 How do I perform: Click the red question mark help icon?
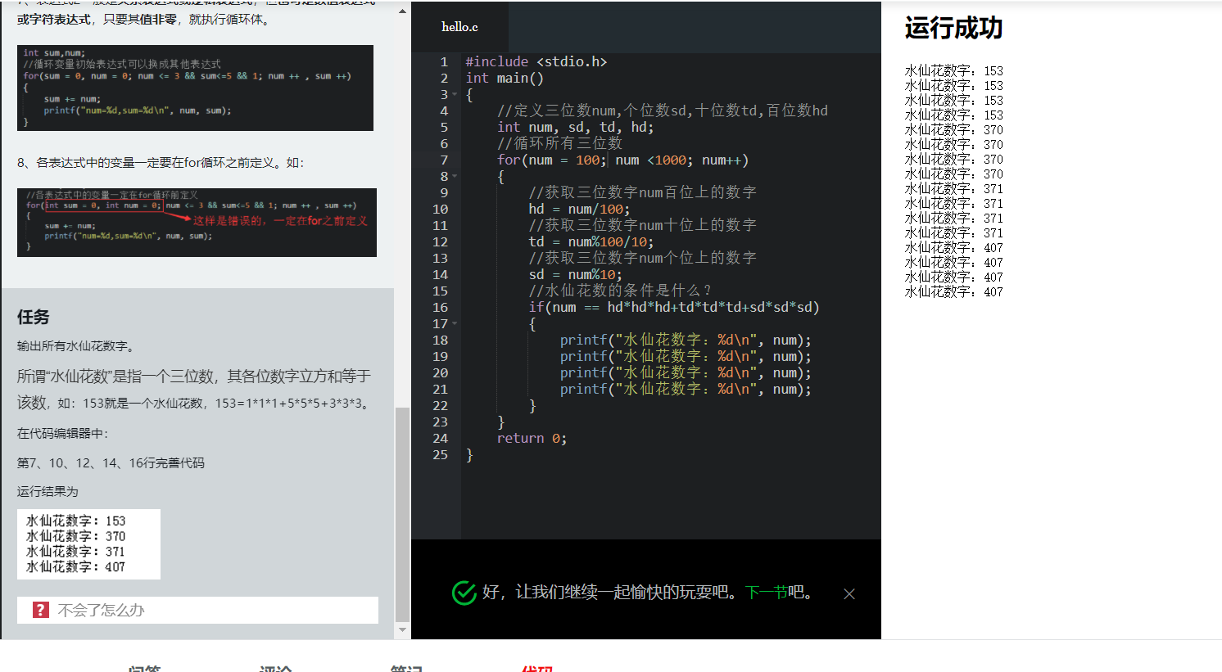click(x=40, y=610)
